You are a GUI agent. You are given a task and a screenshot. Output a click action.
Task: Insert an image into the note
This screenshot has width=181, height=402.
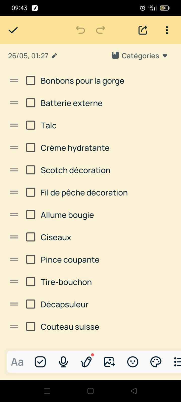point(109,362)
